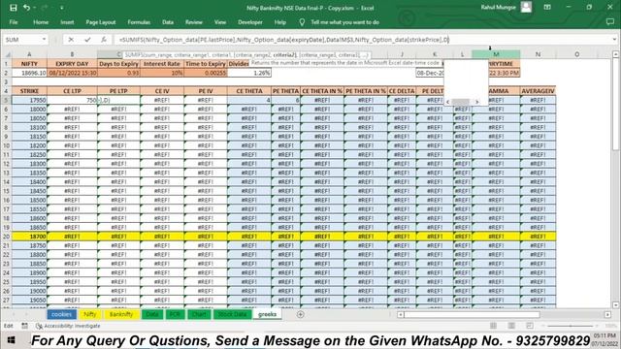
Task: Click the vertical scrollbar up arrow
Action: point(615,54)
